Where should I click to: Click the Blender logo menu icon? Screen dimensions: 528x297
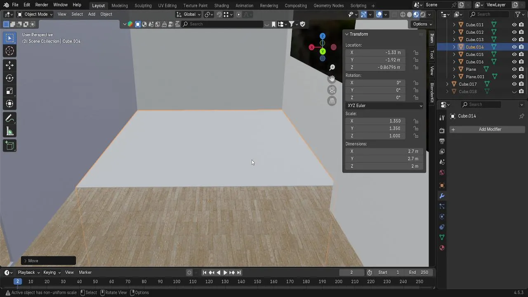(x=6, y=5)
